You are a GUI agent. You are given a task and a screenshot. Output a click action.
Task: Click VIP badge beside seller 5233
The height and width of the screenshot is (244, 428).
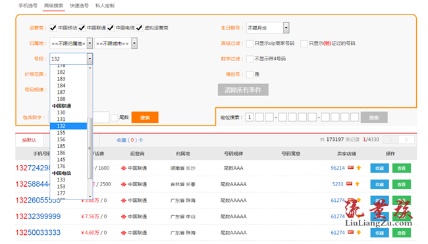[349, 183]
